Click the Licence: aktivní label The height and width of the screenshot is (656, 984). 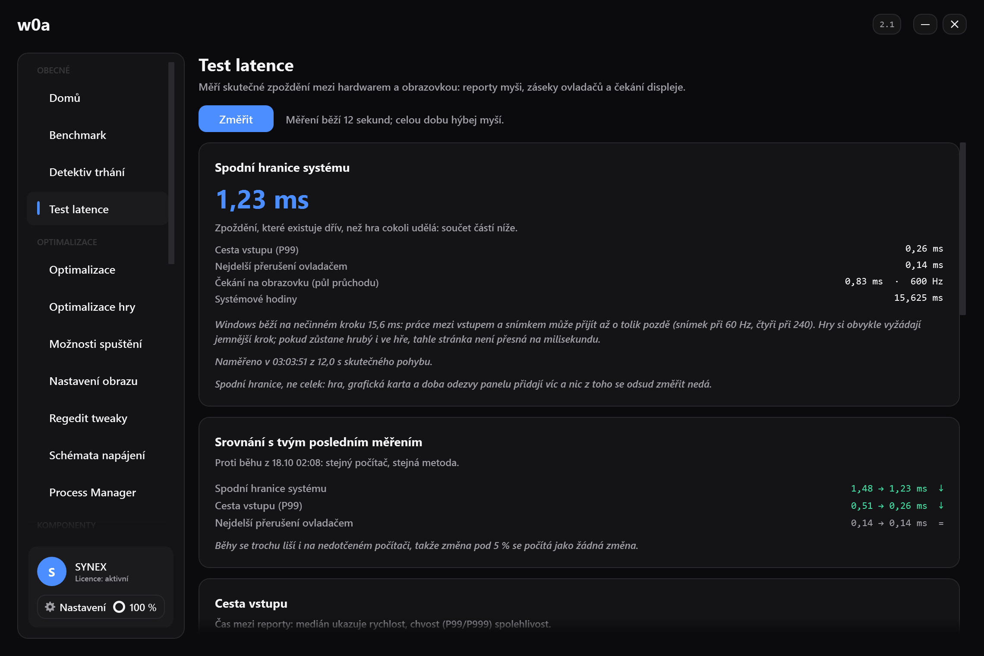[x=102, y=579]
